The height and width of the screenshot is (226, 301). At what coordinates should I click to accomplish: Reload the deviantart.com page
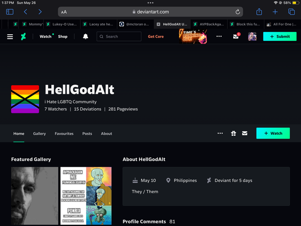pyautogui.click(x=238, y=12)
